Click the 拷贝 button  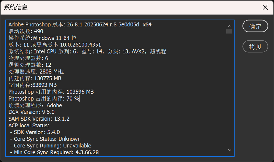255,47
